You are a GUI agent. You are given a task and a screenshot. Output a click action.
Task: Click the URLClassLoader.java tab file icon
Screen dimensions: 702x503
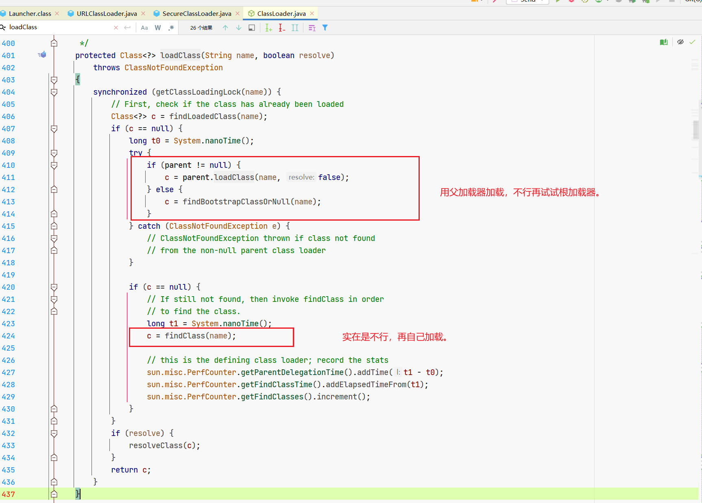[x=71, y=13]
